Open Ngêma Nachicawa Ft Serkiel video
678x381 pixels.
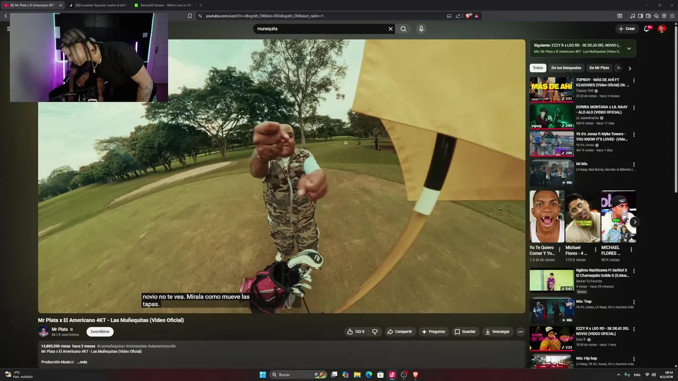551,280
